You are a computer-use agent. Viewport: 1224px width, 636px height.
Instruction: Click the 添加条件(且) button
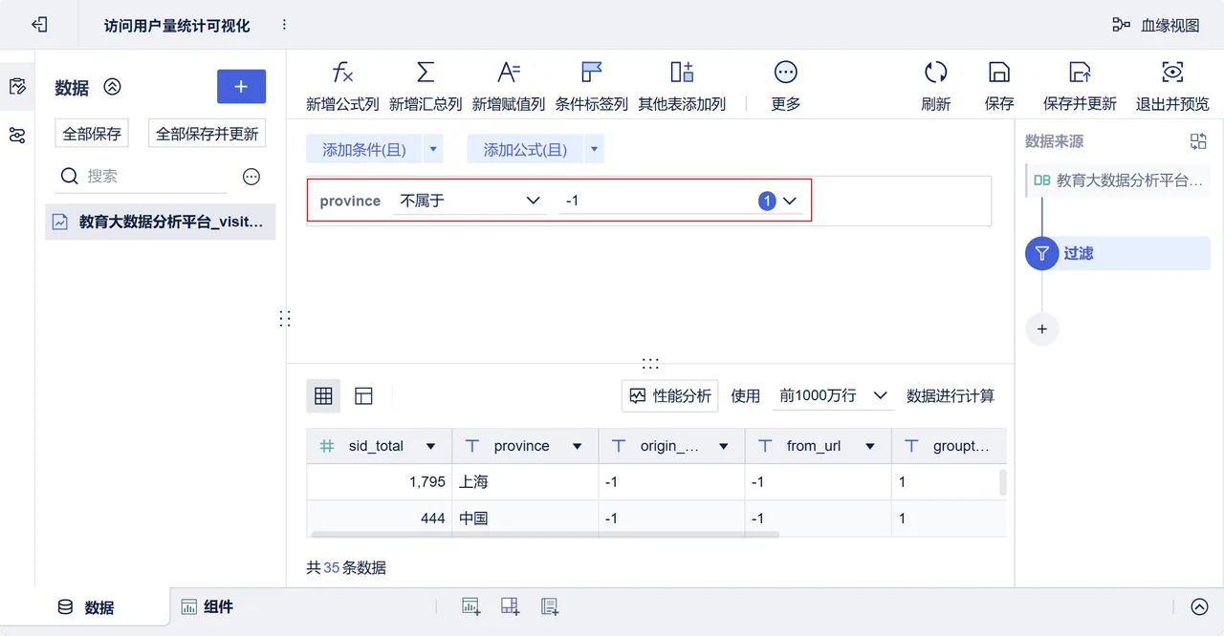click(364, 149)
